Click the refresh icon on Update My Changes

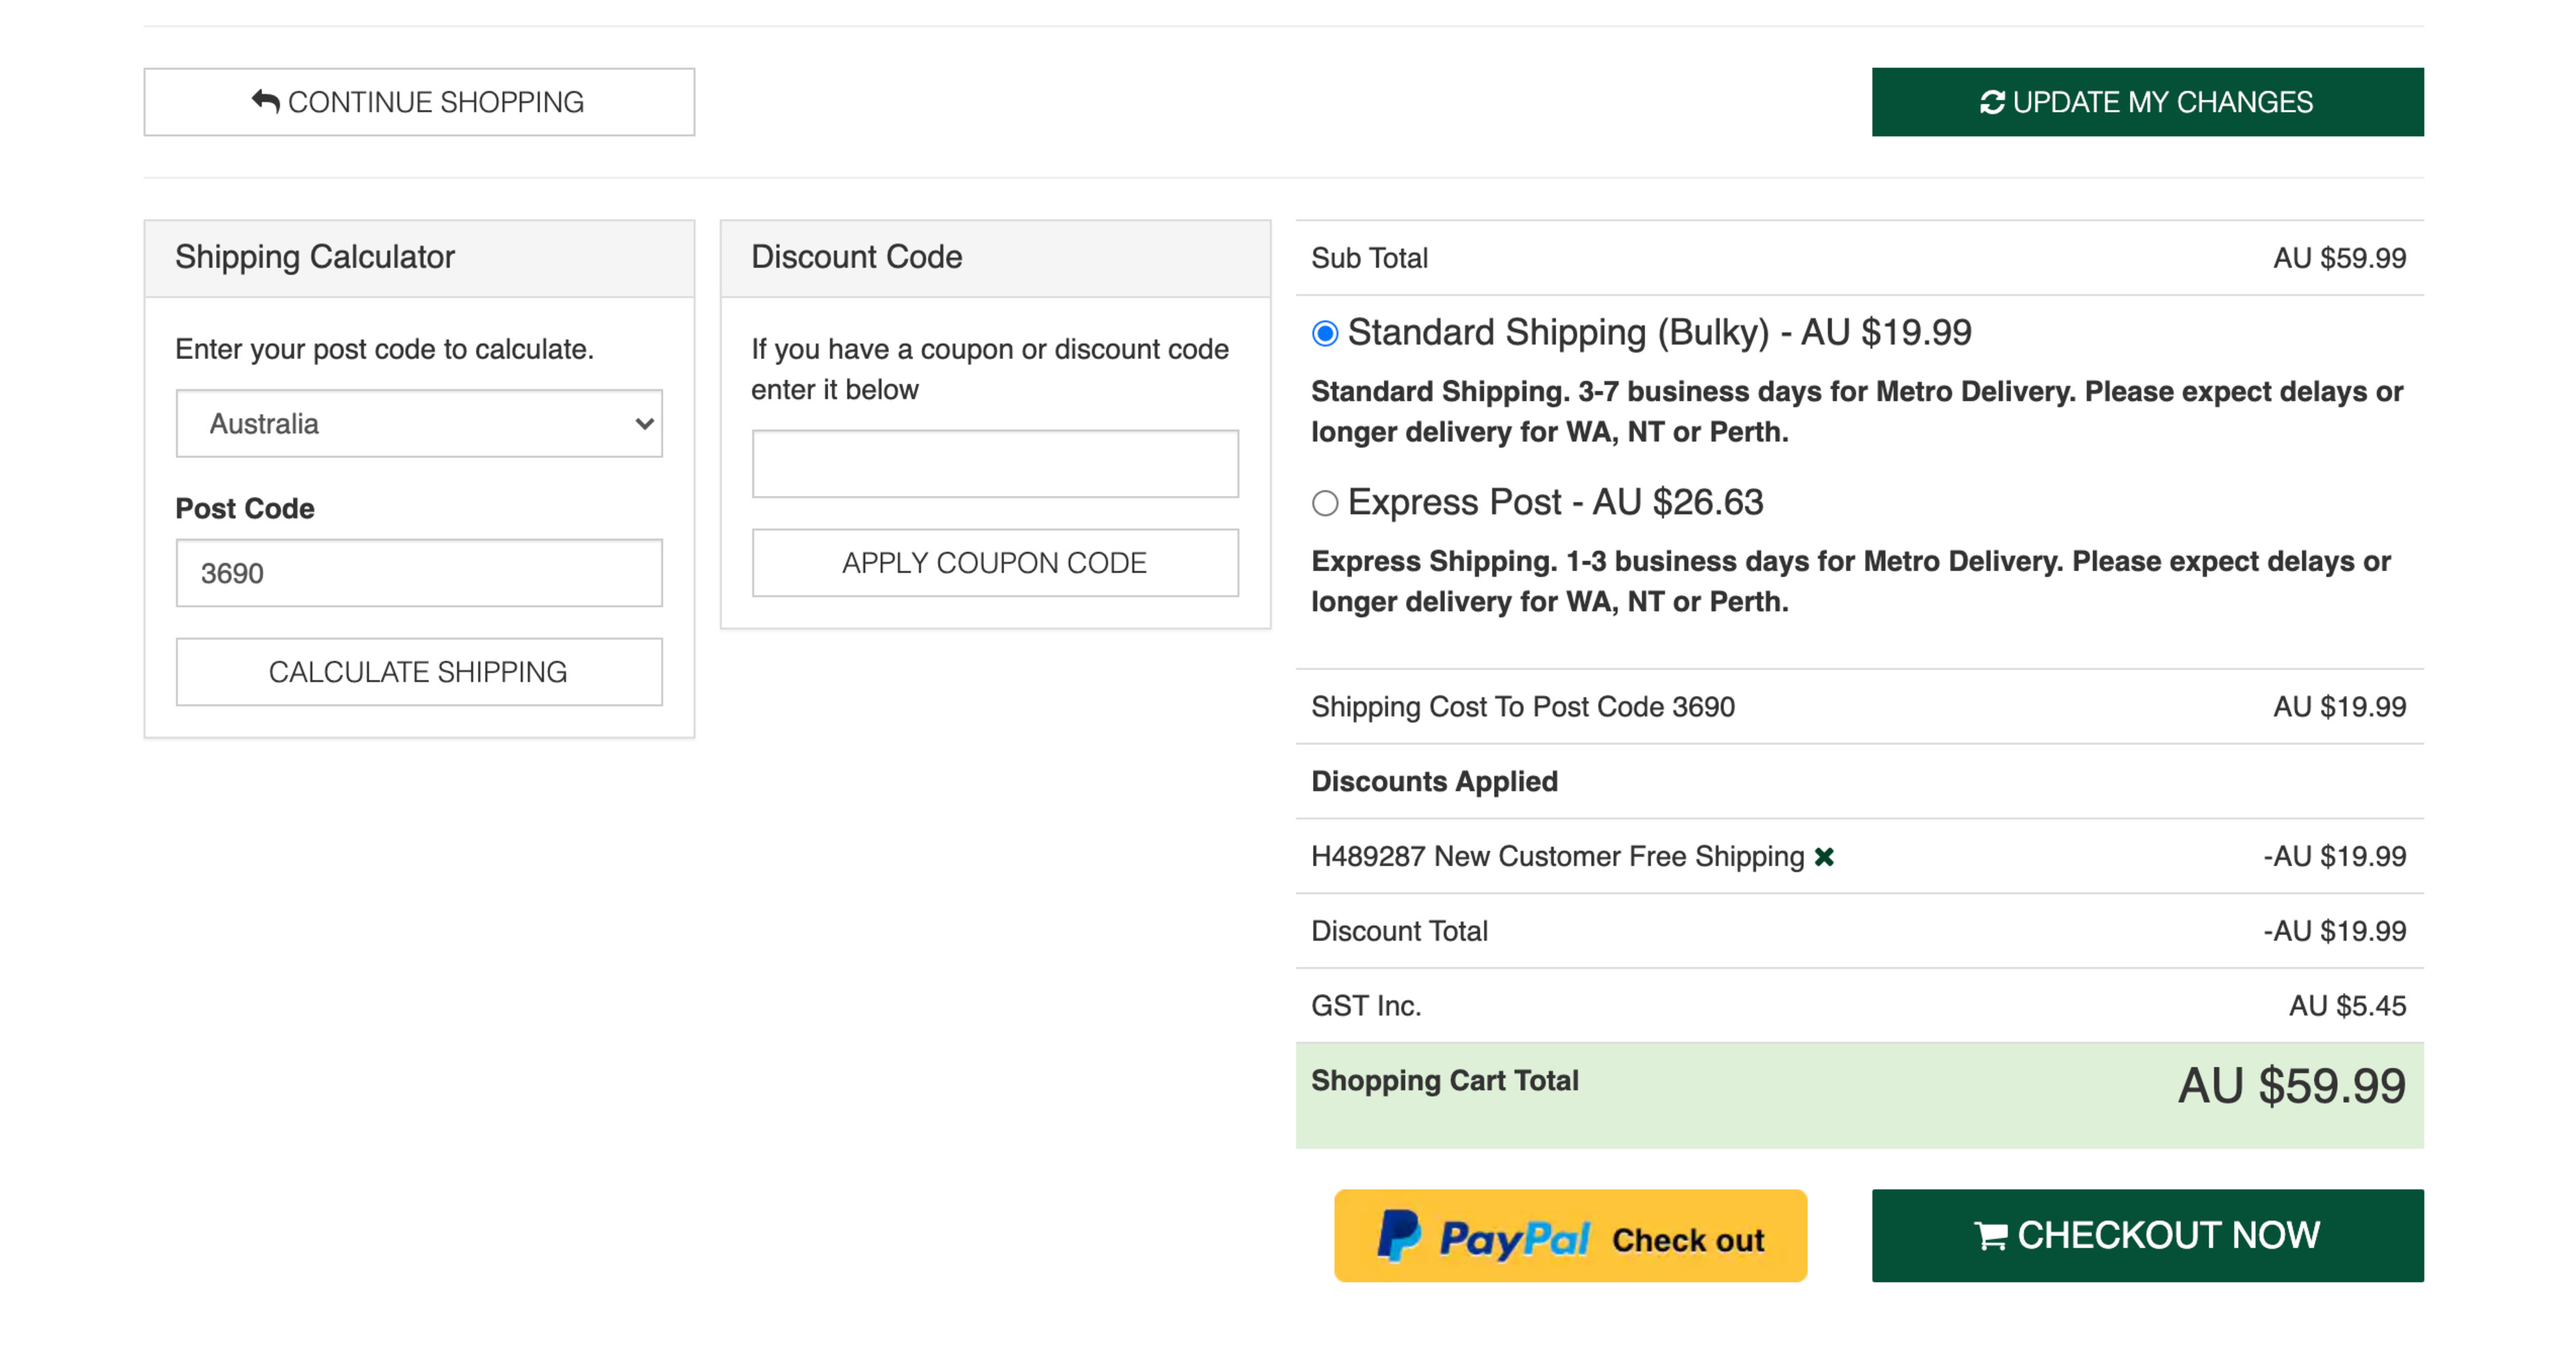click(1992, 102)
